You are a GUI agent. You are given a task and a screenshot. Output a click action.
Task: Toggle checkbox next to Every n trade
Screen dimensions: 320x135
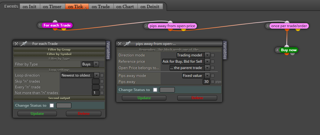[102, 87]
